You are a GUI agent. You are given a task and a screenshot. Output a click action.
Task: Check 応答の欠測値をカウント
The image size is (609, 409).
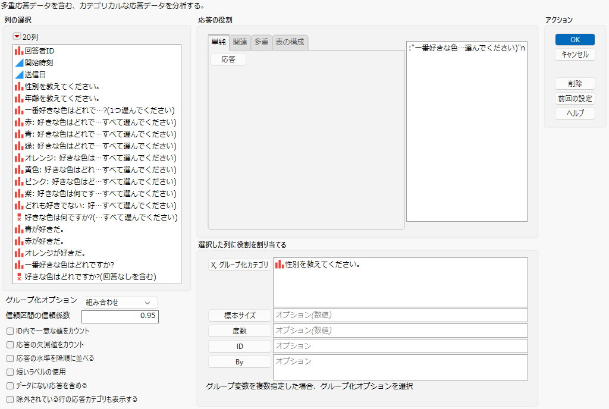[x=10, y=345]
